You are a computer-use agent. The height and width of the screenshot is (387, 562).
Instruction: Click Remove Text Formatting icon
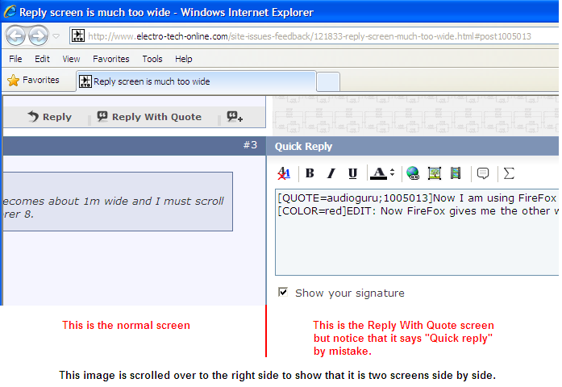coord(284,173)
